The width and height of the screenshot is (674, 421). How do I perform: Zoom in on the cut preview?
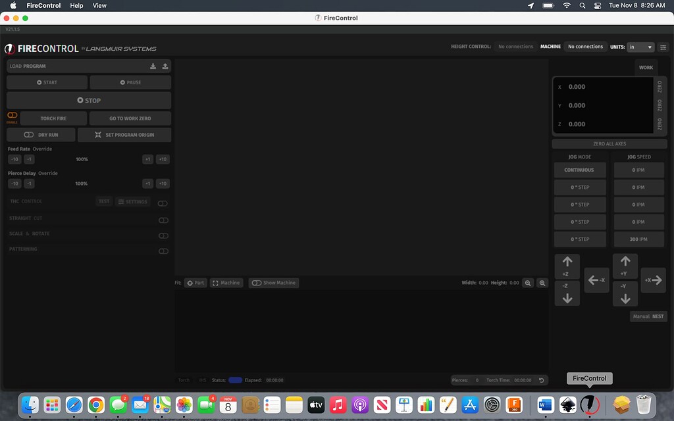click(x=542, y=283)
